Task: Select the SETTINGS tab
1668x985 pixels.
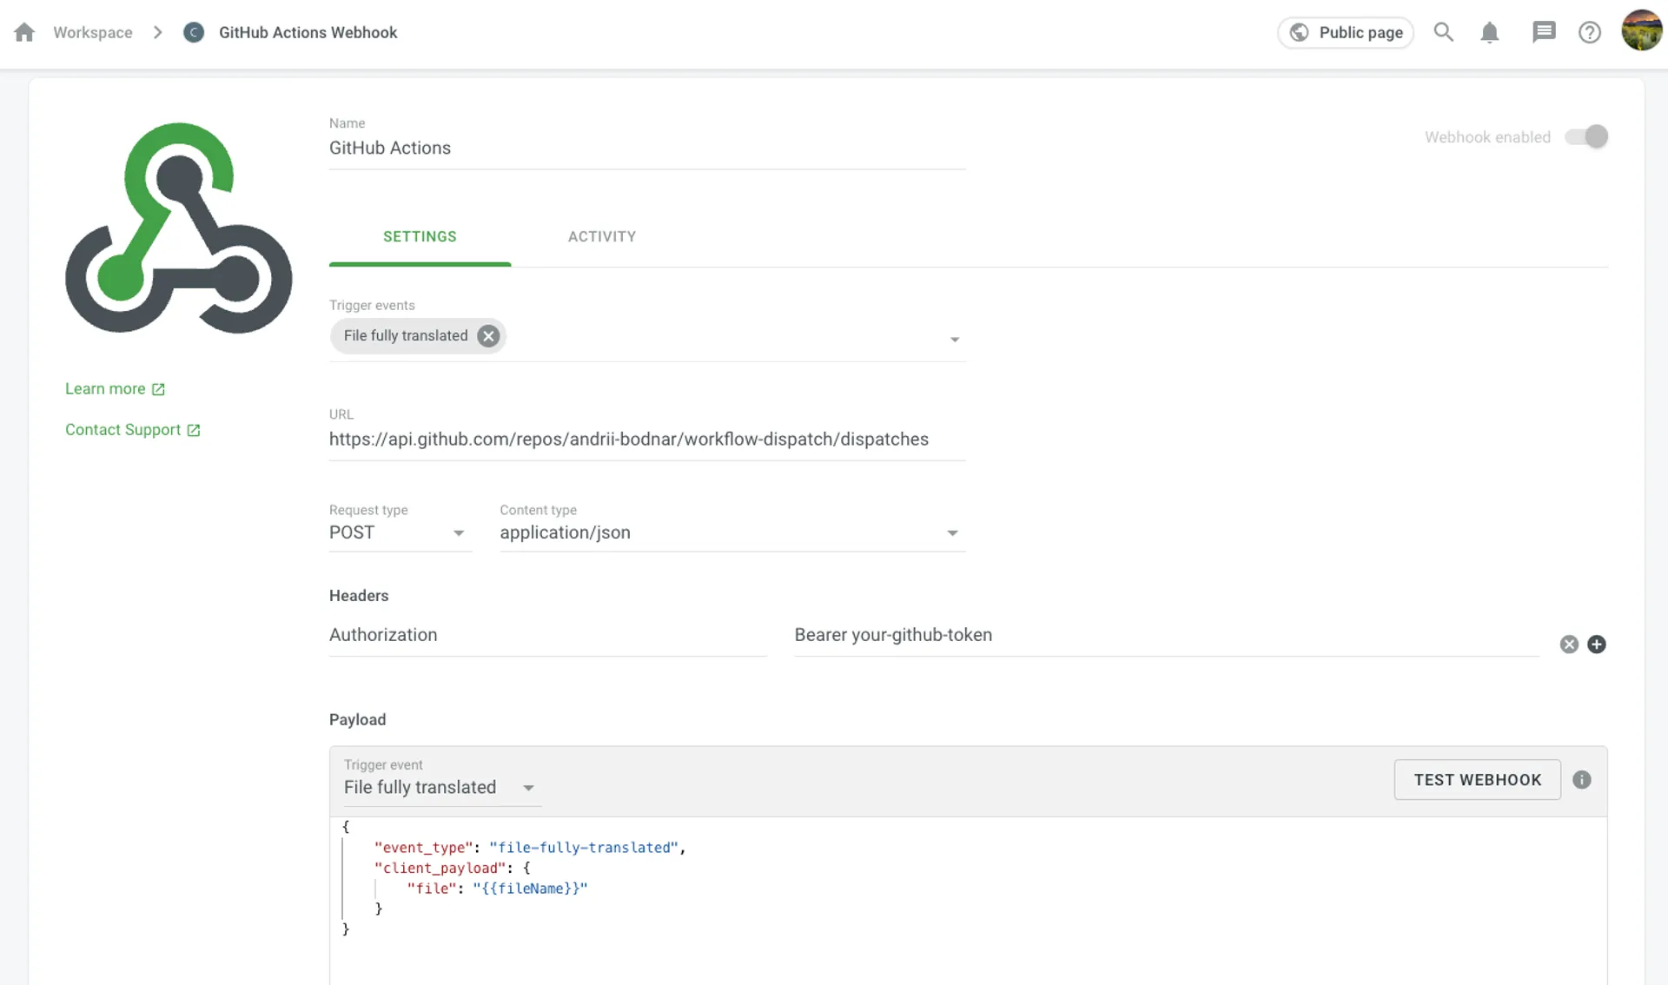Action: [420, 235]
